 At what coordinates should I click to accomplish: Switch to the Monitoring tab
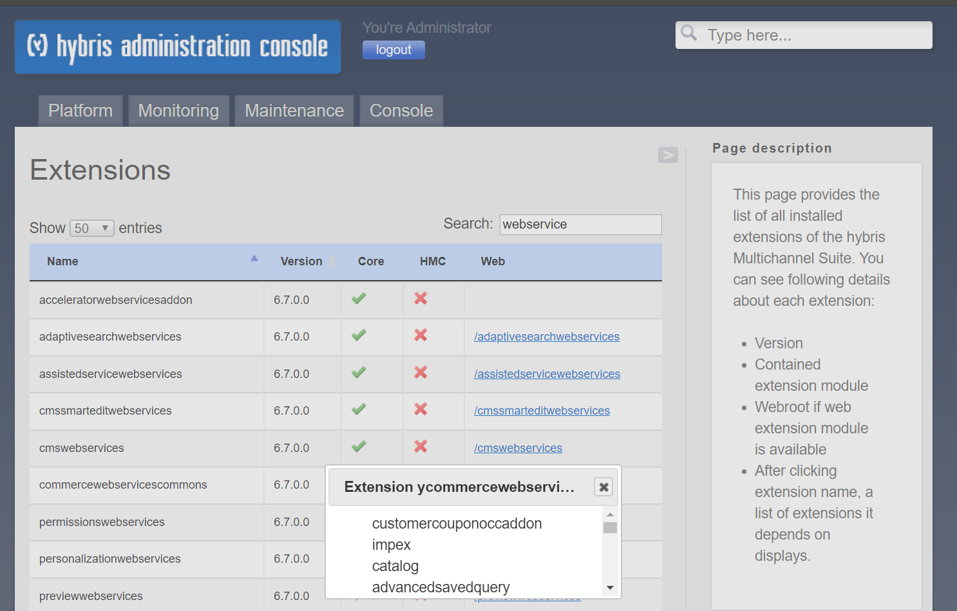pos(178,111)
